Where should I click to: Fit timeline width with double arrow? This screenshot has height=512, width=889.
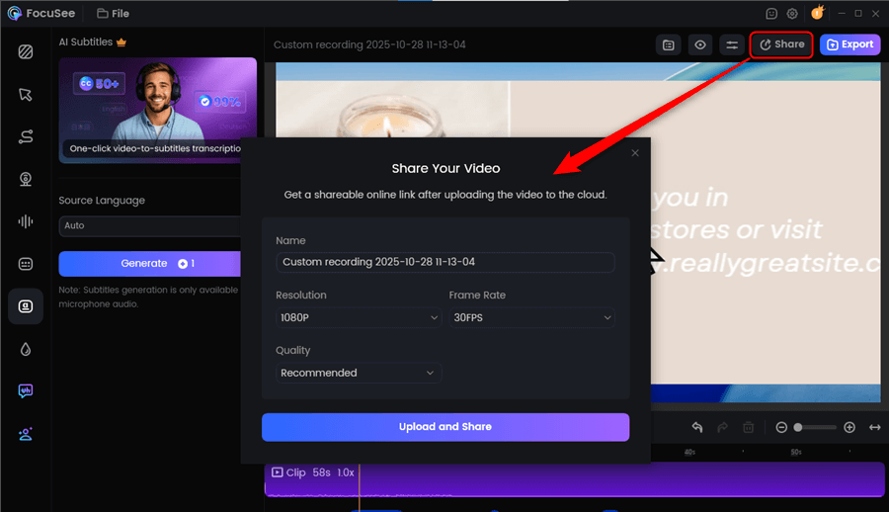[x=875, y=427]
